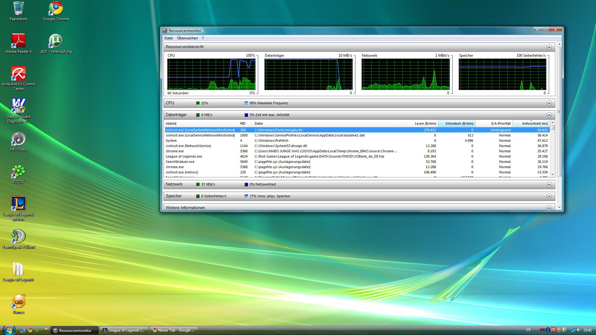Click the Datenträger list scrollbar down arrow
Screen dimensions: 596x335
pyautogui.click(x=553, y=175)
